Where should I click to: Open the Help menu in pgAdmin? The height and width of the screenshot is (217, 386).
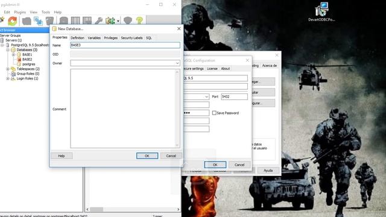coord(58,12)
